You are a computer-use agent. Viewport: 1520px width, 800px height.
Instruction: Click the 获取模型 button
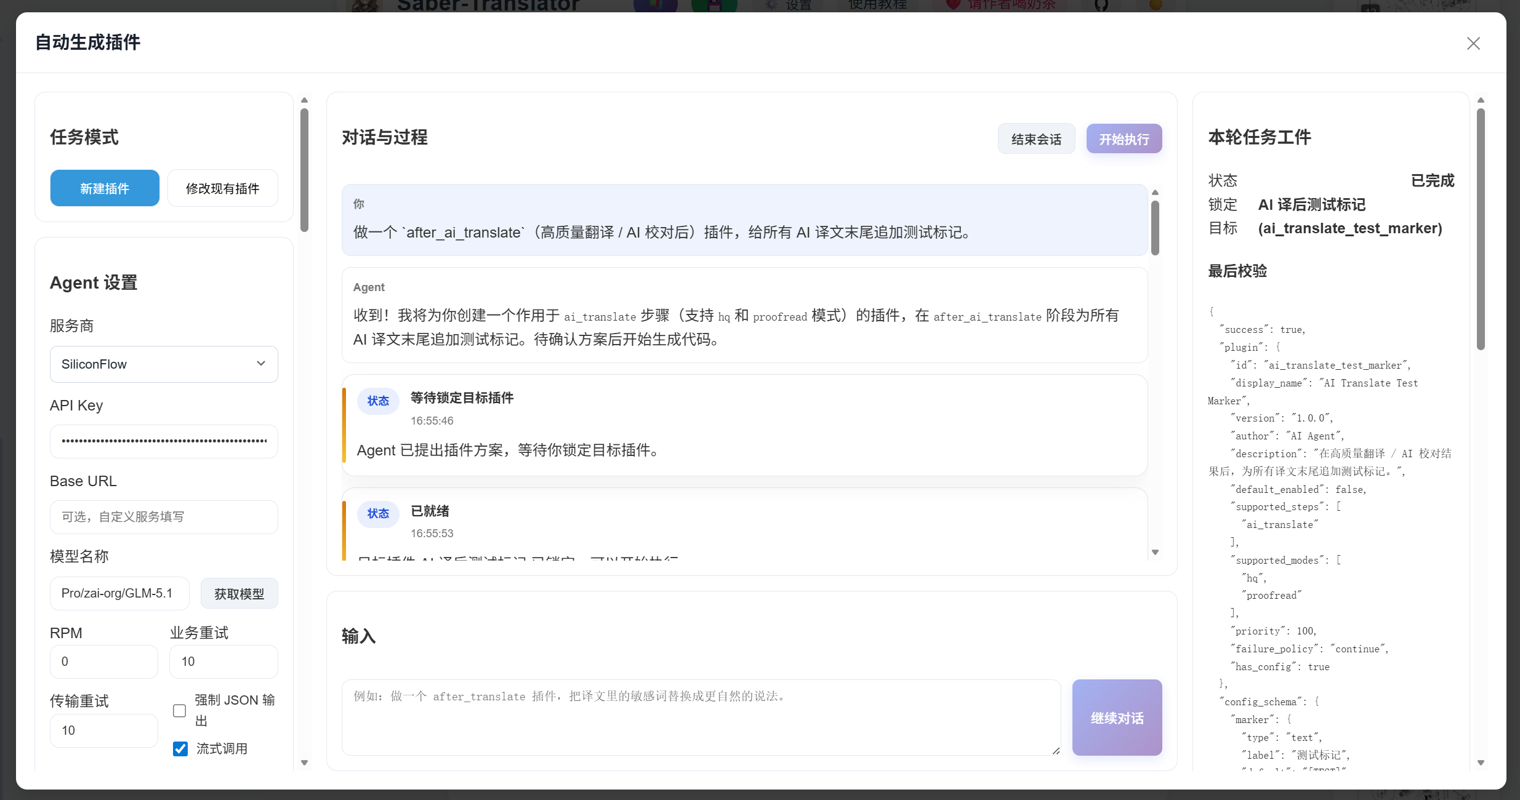click(239, 594)
